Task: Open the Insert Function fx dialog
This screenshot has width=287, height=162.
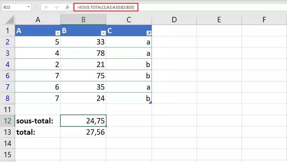Action: 67,7
